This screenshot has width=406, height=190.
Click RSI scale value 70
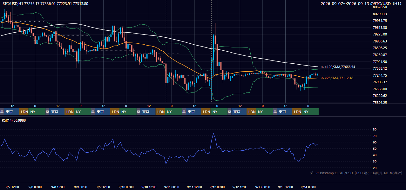375,136
